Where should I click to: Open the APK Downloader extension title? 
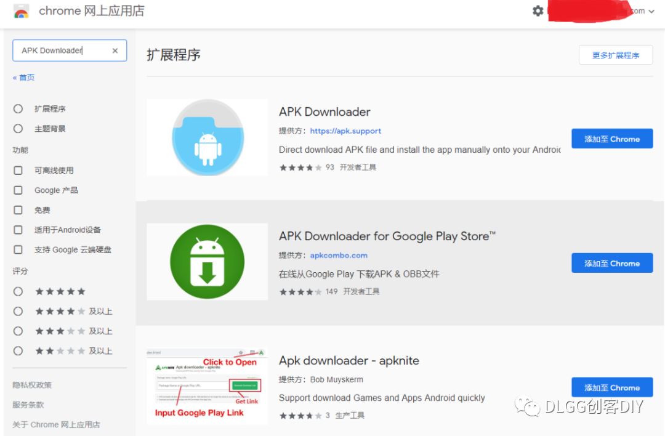click(324, 111)
